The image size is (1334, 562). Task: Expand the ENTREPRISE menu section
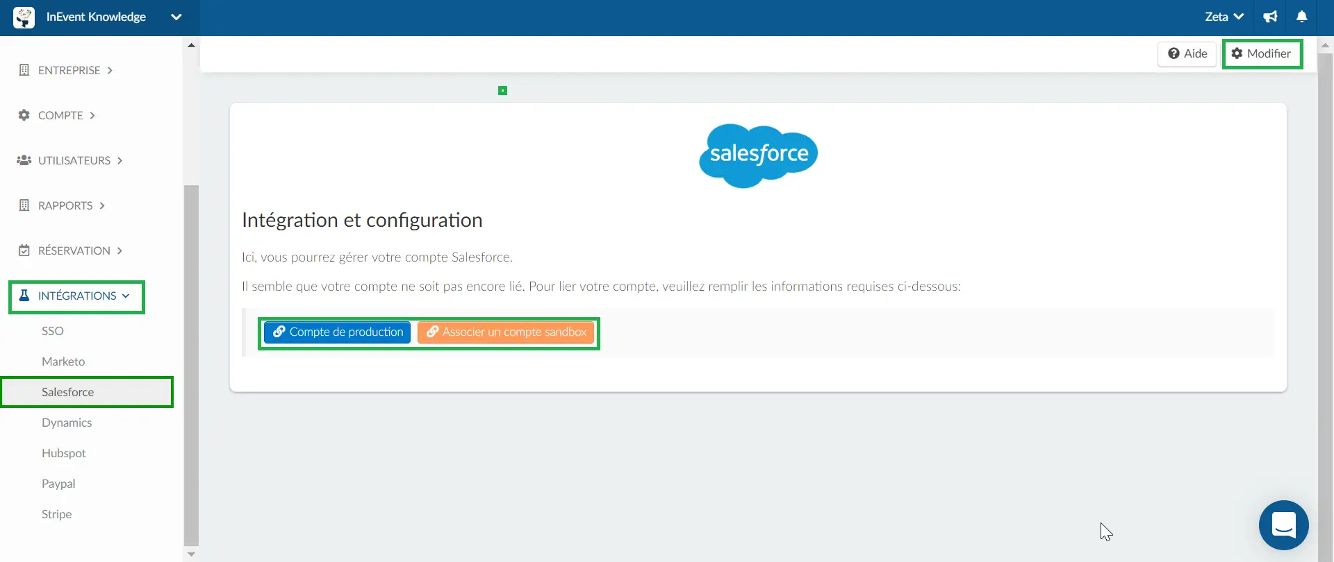coord(65,70)
